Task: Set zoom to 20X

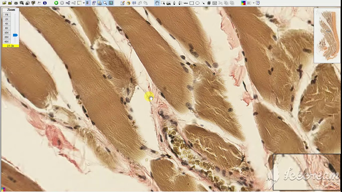Action: (7, 37)
